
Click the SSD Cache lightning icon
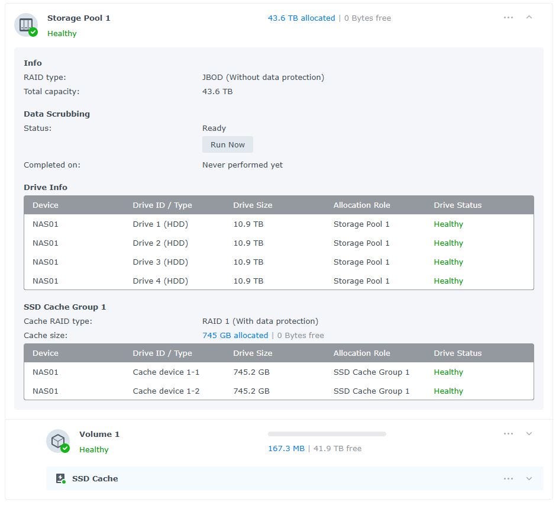pos(60,478)
